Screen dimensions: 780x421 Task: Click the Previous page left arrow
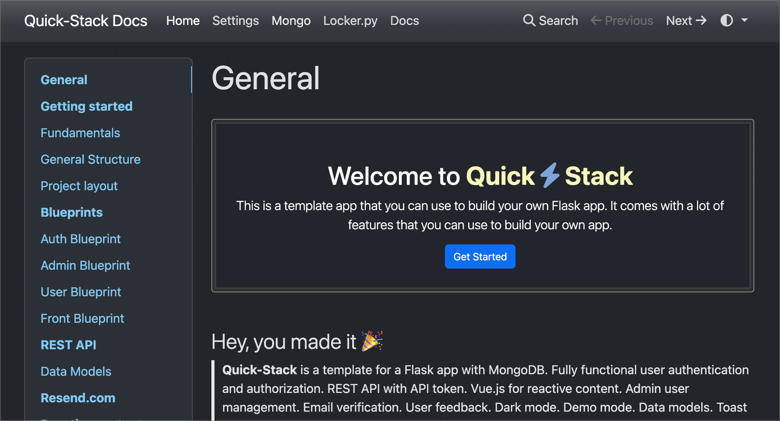[596, 20]
